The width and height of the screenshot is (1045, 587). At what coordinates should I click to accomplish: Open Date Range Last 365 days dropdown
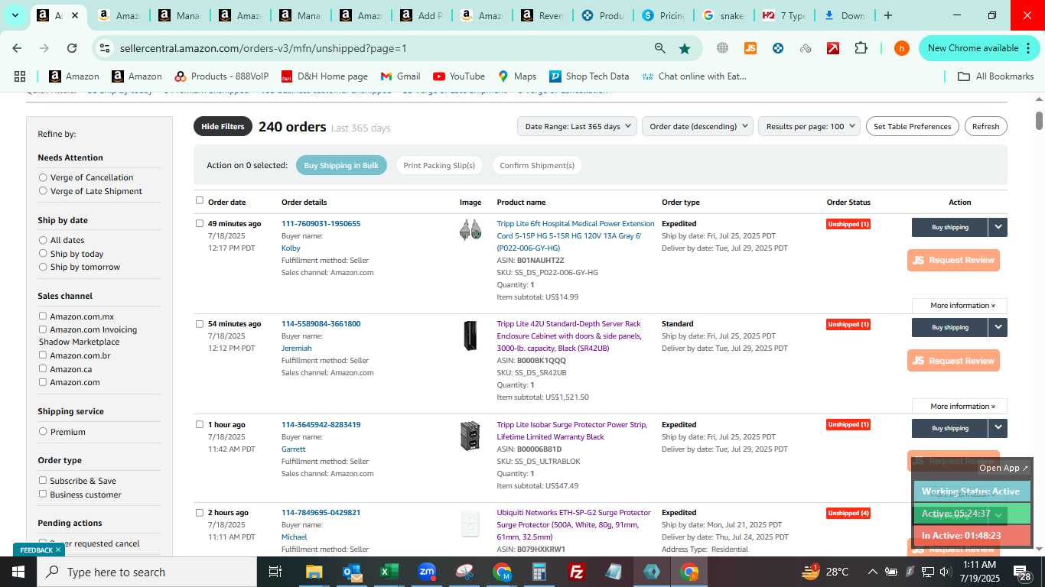click(x=577, y=126)
